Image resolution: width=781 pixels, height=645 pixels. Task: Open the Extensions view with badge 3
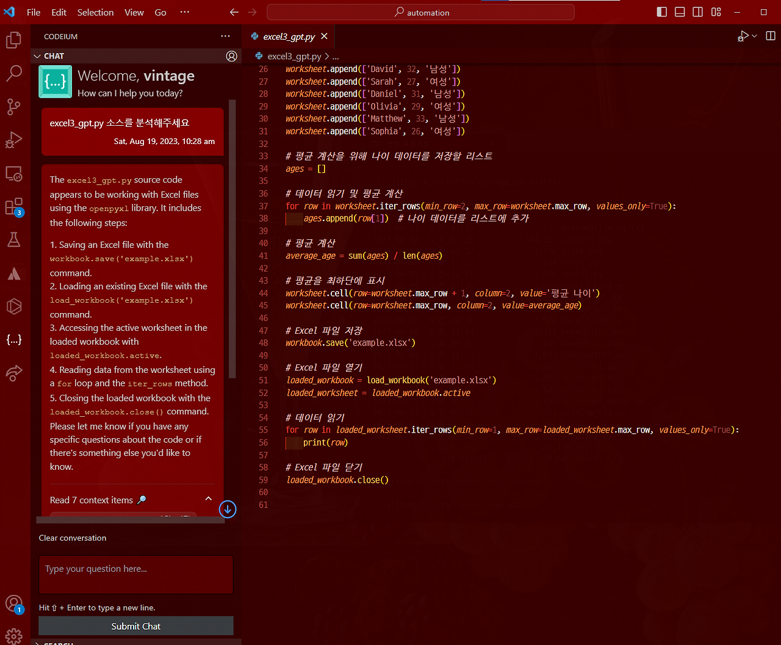[13, 207]
